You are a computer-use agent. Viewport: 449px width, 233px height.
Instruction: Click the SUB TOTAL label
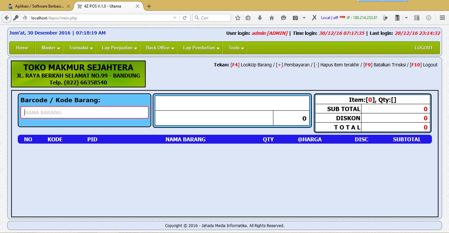click(x=344, y=109)
